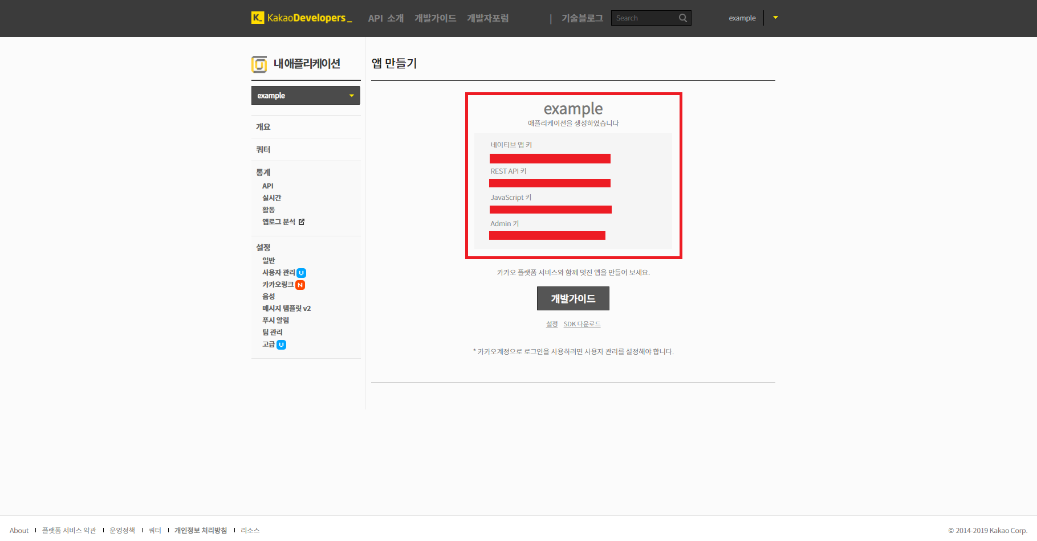The image size is (1037, 541).
Task: Open 사용자 관리 settings
Action: [279, 273]
